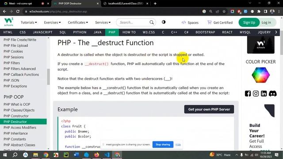Click Stop sharing button
This screenshot has height=159, width=283.
coord(163,144)
